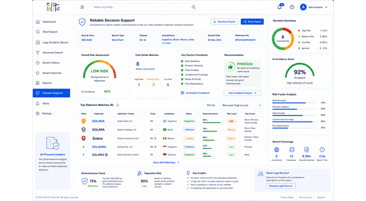Click the info icon beside Top Relevant Matches
Image resolution: width=366 pixels, height=201 pixels.
[x=118, y=105]
